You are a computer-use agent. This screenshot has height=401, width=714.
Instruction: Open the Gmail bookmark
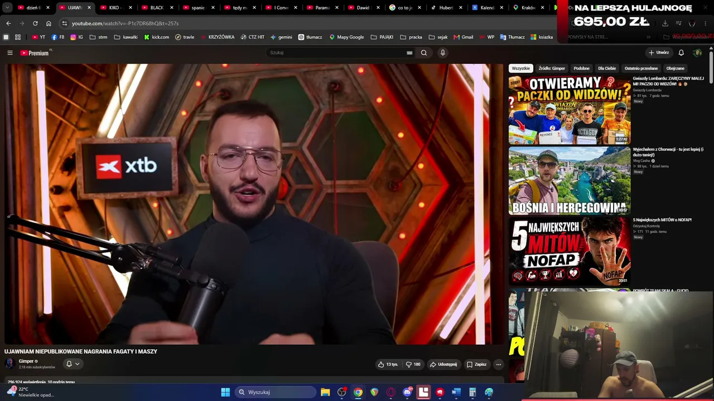464,37
